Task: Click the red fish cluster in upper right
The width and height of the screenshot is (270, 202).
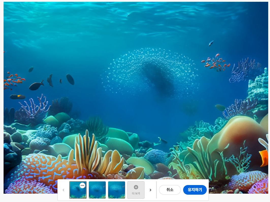Action: click(x=215, y=63)
